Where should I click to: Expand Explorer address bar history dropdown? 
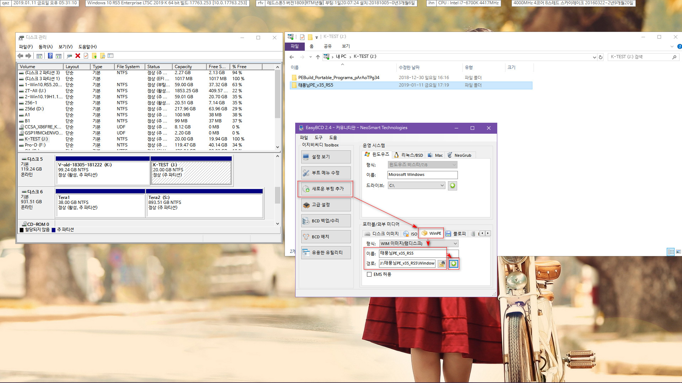point(594,57)
